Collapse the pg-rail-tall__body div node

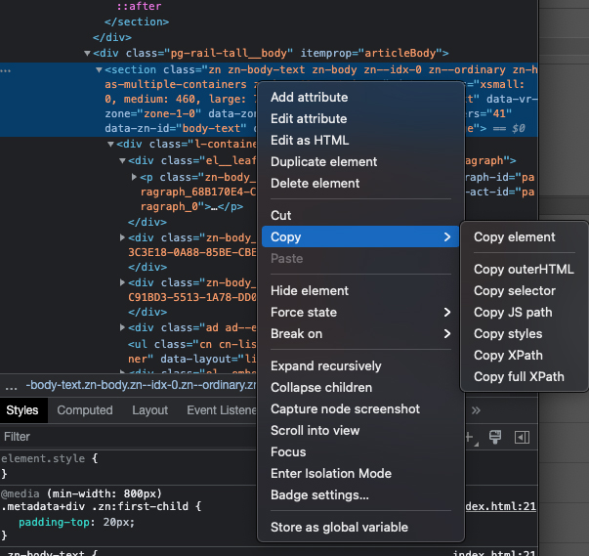click(x=88, y=54)
